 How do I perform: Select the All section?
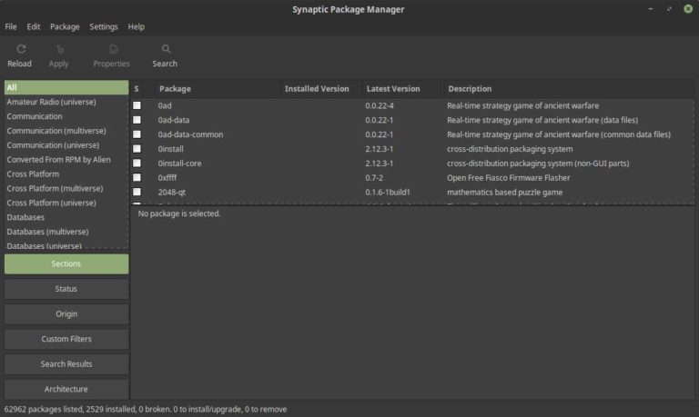(66, 87)
